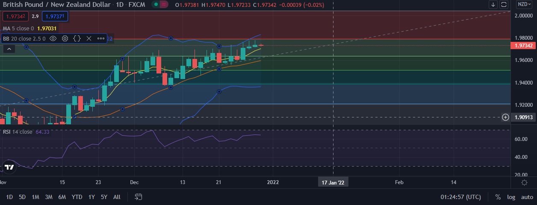Select the All time range
Screen dimensions: 537x205
coord(117,197)
